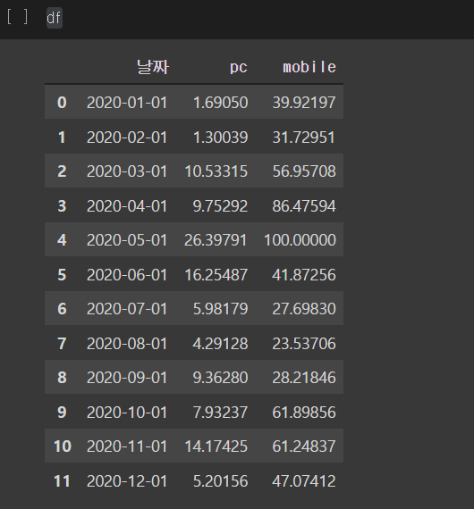Click mobile value 23.53706

(x=304, y=344)
